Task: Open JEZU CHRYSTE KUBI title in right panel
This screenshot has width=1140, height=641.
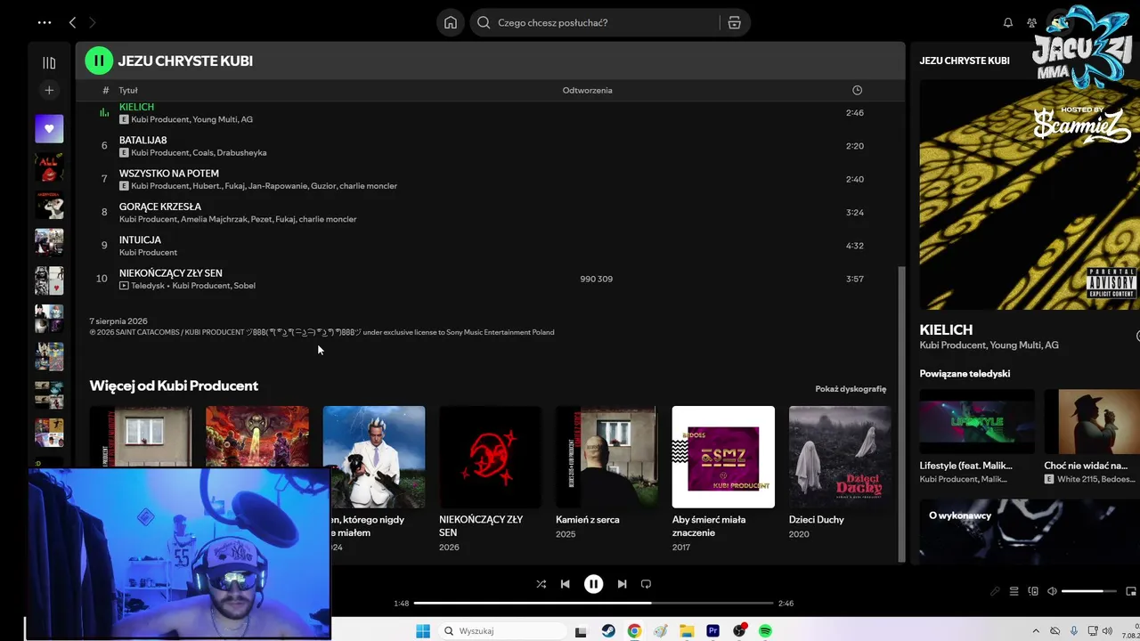Action: pos(965,61)
